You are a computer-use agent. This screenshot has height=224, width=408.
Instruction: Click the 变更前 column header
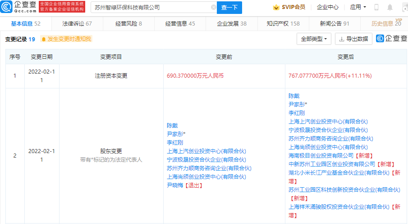[224, 57]
